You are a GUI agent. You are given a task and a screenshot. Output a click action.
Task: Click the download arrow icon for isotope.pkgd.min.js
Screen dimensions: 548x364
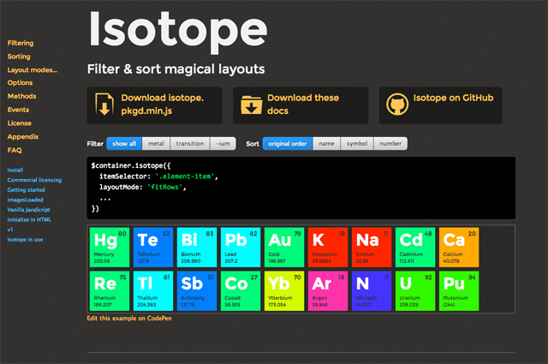tap(104, 104)
